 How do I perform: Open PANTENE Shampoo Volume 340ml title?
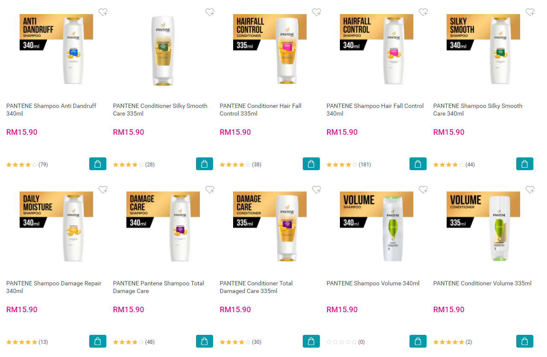click(373, 283)
